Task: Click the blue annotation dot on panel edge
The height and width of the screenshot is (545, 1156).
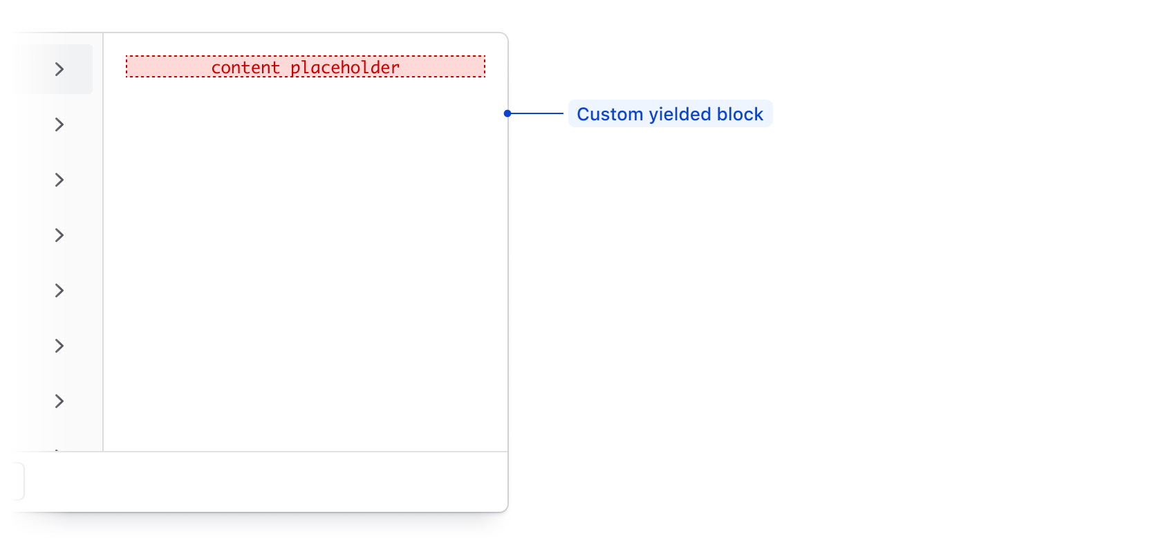Action: [507, 113]
